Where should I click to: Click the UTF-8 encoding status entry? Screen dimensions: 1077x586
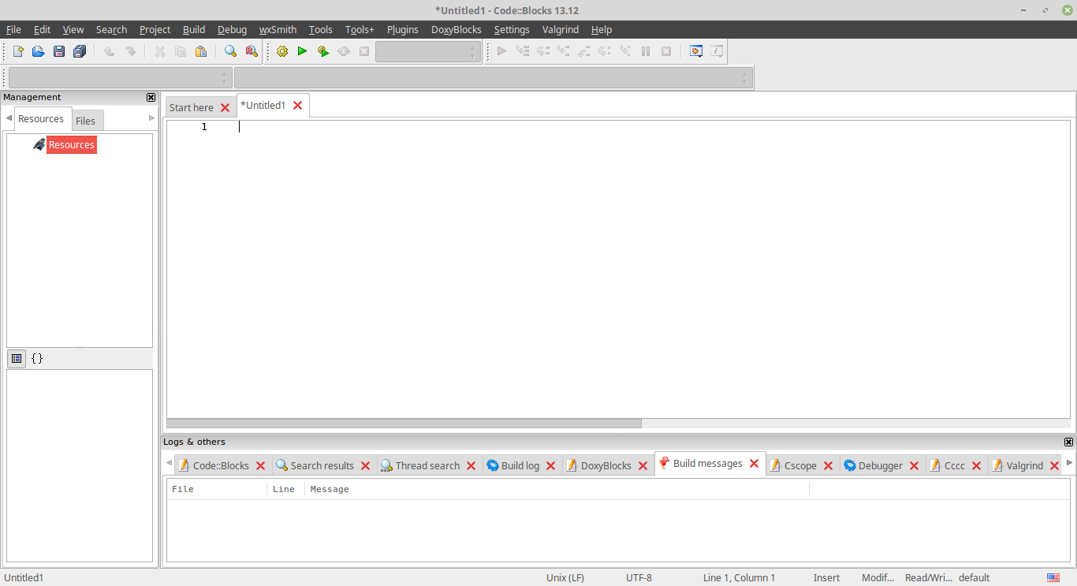(639, 577)
